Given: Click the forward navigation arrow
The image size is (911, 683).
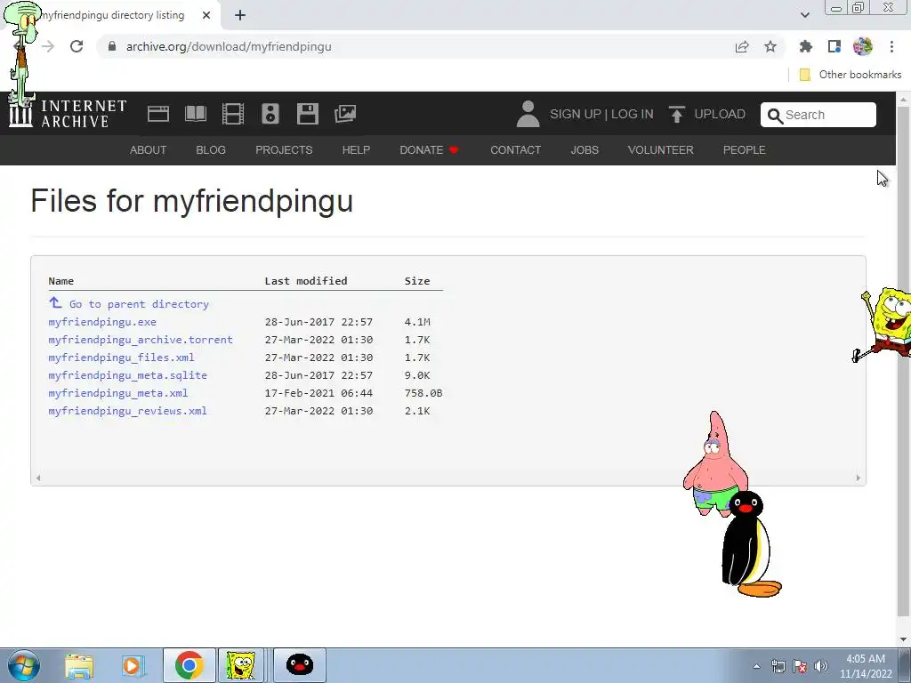Looking at the screenshot, I should click(48, 46).
